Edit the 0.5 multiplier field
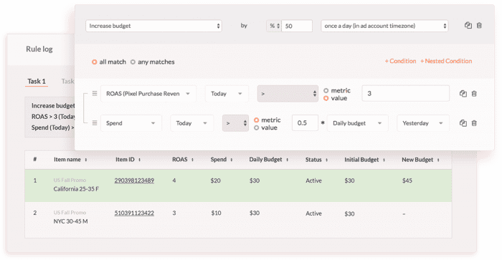This screenshot has width=502, height=260. pyautogui.click(x=305, y=123)
